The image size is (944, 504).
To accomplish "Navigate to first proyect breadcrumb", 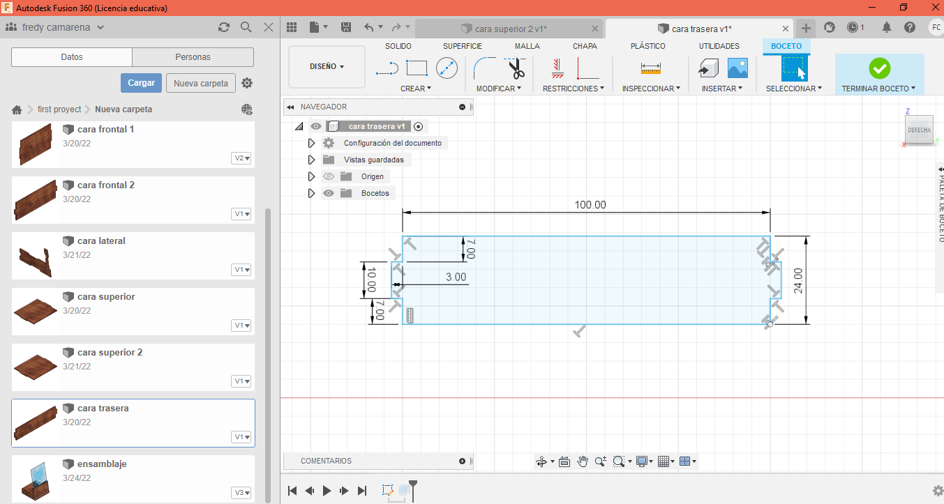I will click(59, 109).
